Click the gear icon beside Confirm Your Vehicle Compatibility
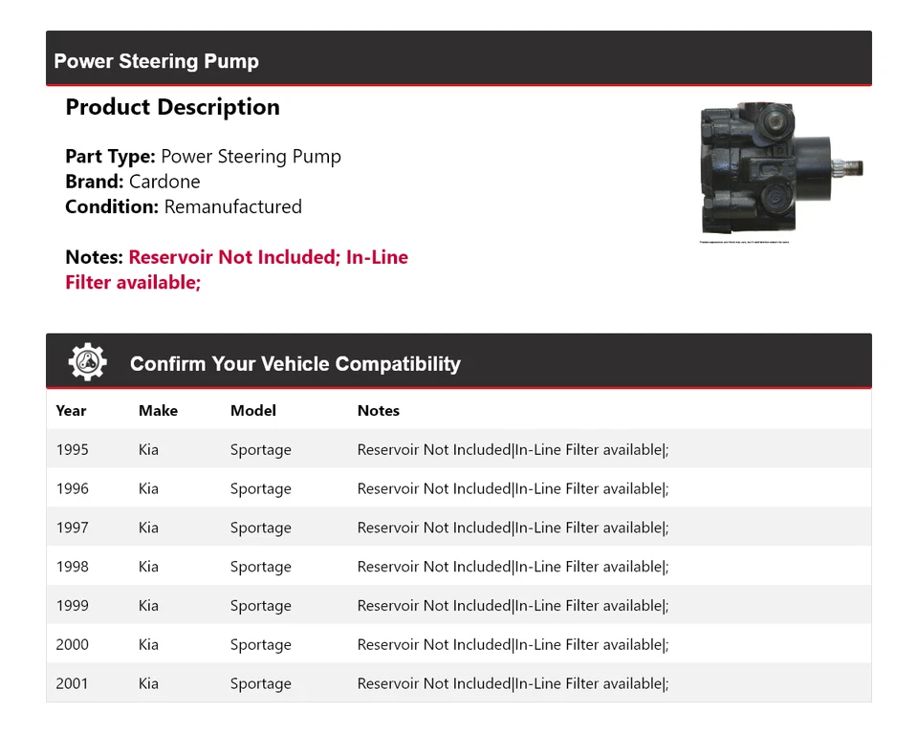Screen dimensions: 918x733 87,363
